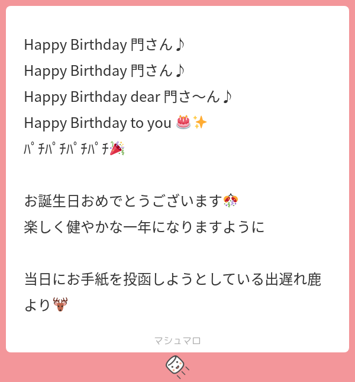
Task: Click the deer emoji
Action: [x=60, y=305]
